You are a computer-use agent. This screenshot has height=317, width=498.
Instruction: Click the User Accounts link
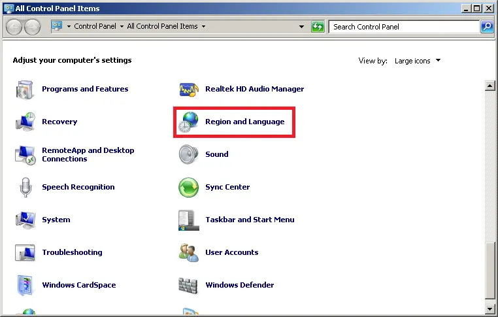[x=232, y=252]
